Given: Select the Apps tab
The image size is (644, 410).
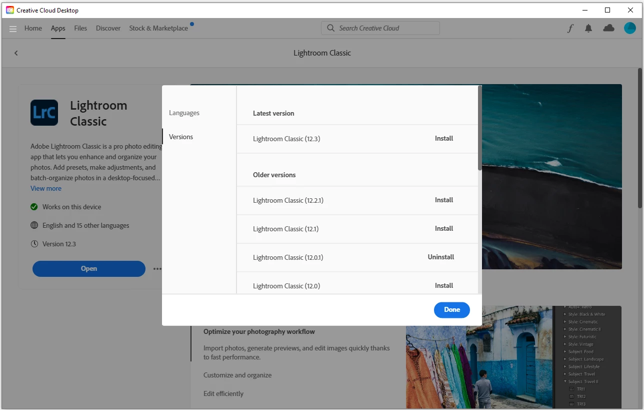Looking at the screenshot, I should pos(58,28).
